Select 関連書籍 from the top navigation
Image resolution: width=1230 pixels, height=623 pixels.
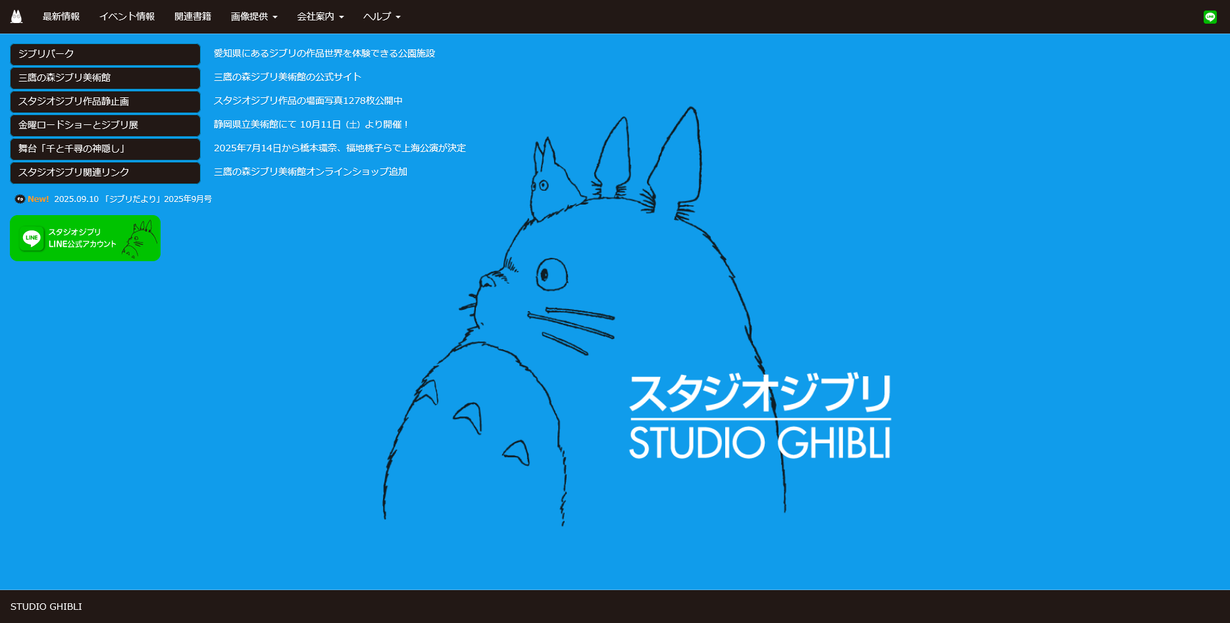pos(192,16)
